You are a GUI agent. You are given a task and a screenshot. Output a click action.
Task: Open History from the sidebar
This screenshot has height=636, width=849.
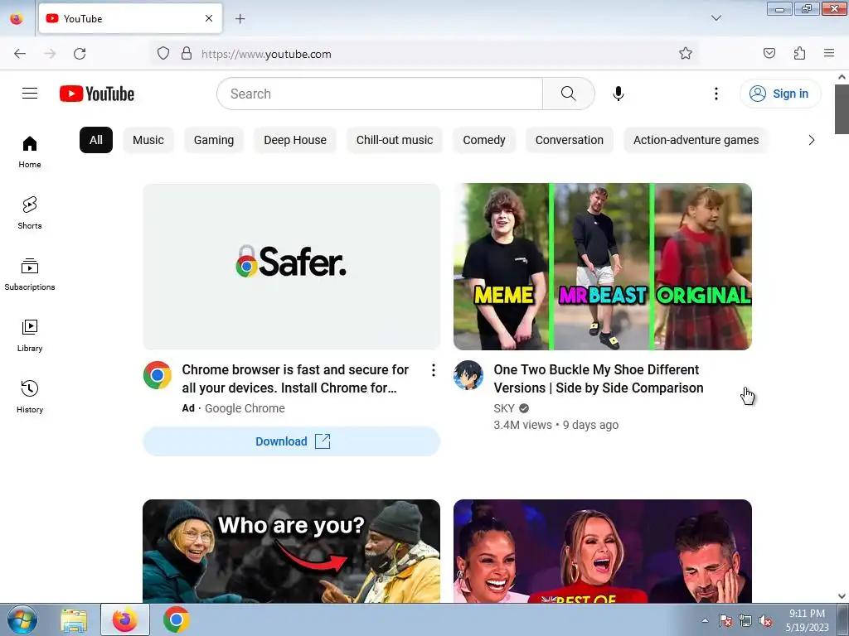[x=30, y=397]
